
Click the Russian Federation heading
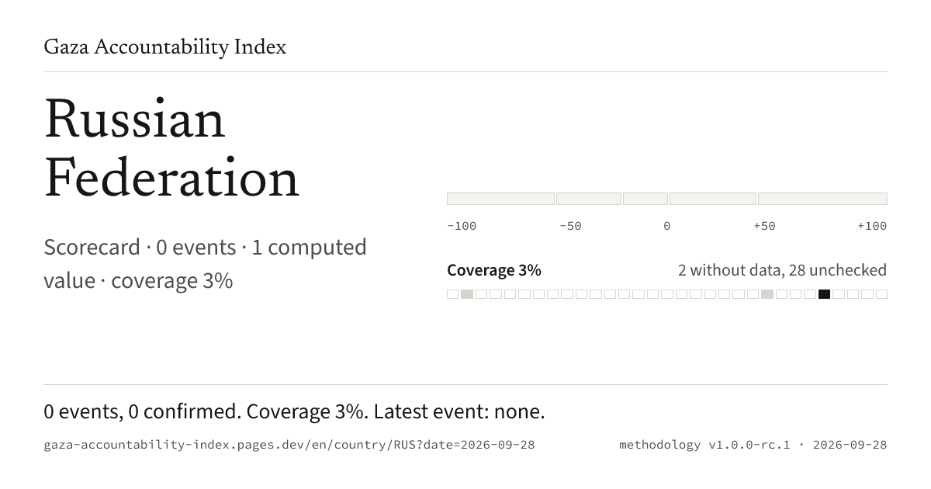pos(171,149)
